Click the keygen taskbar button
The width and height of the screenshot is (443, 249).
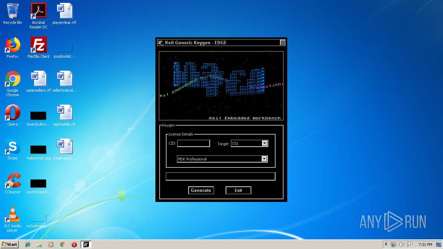(86, 245)
